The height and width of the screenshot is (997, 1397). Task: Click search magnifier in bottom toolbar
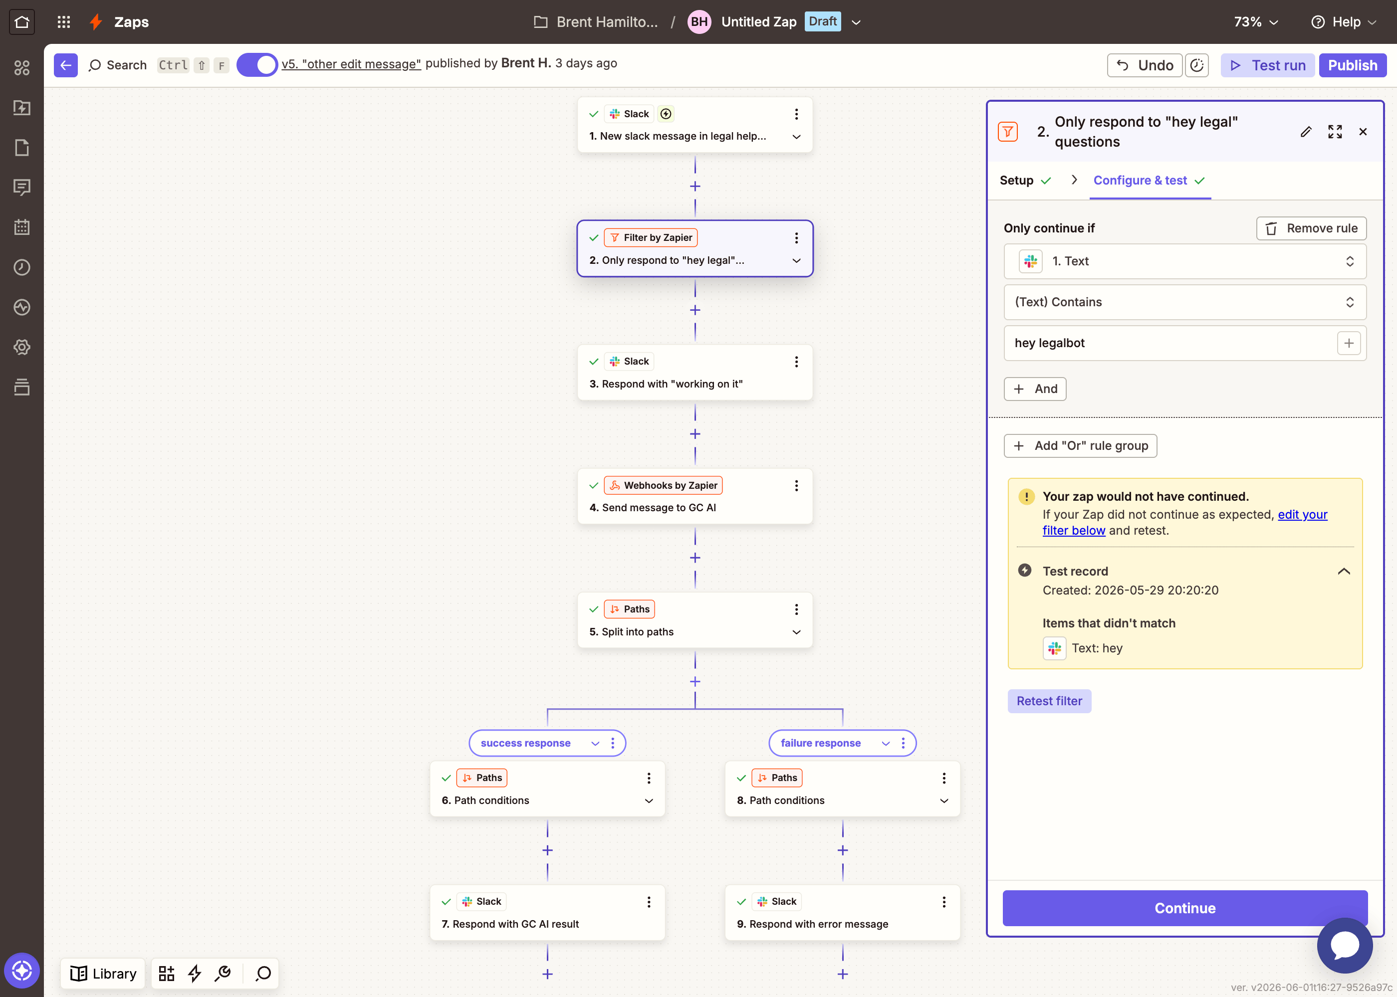(x=263, y=973)
